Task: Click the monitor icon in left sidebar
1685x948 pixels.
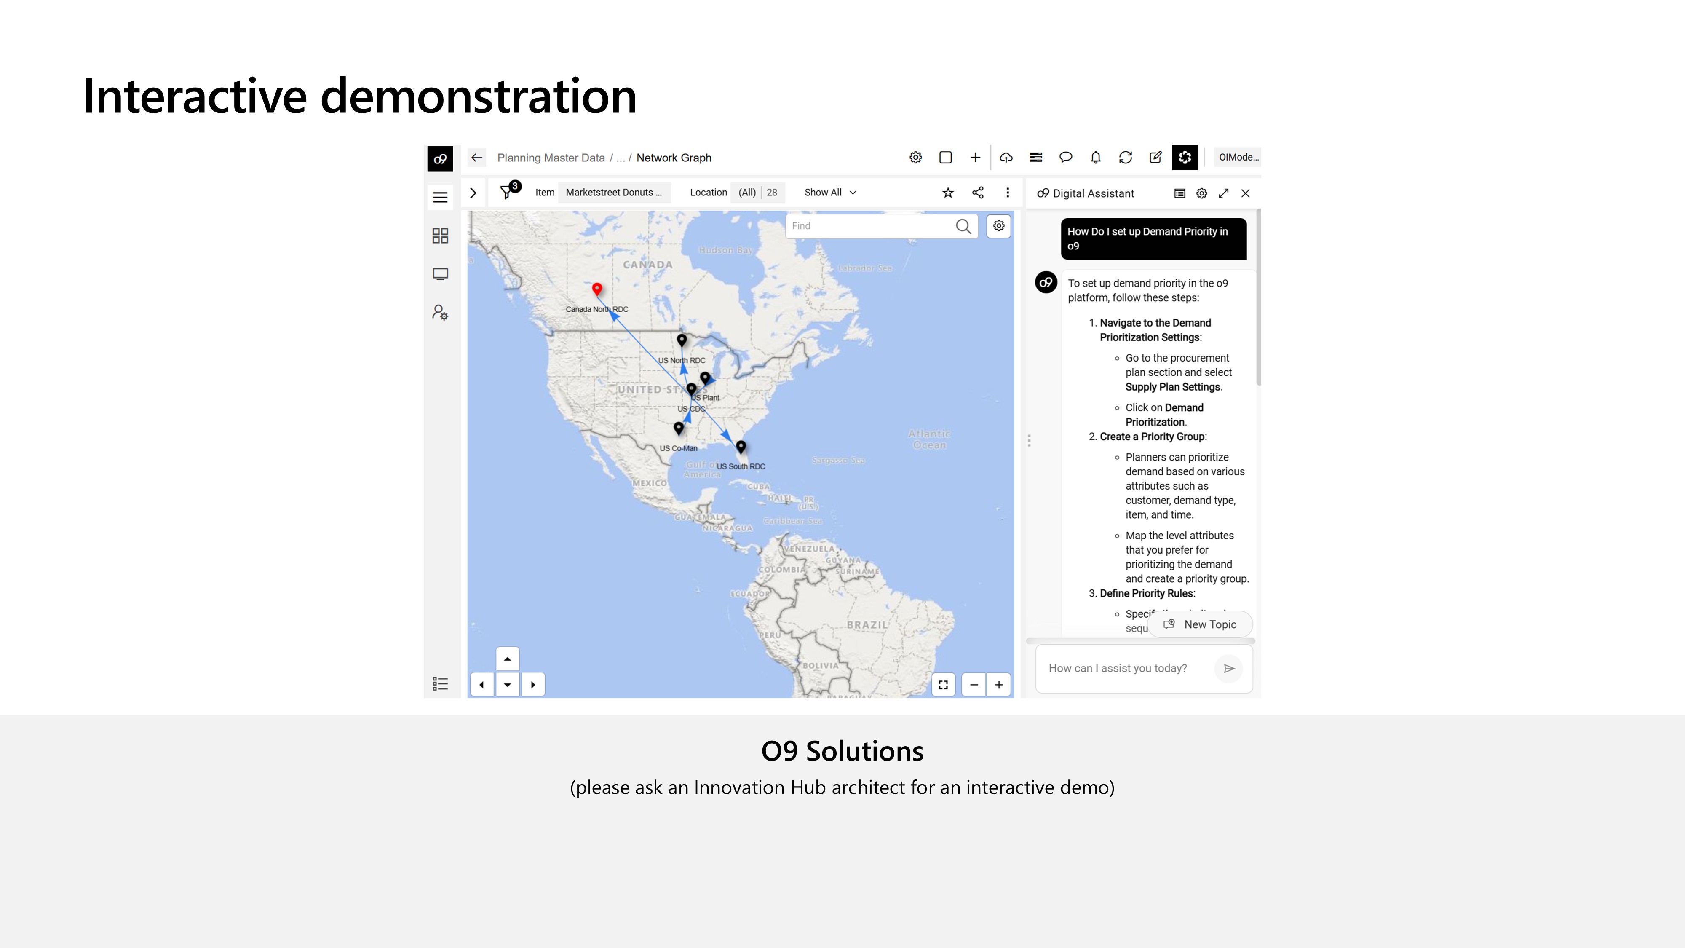Action: [x=440, y=274]
